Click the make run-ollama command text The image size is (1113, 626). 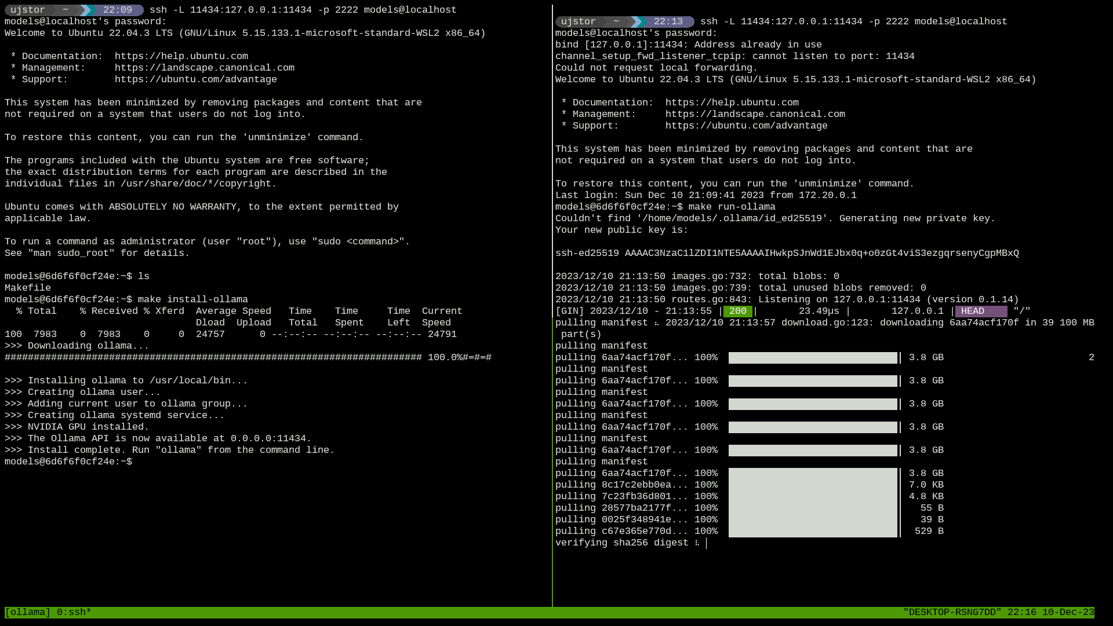[x=732, y=207]
